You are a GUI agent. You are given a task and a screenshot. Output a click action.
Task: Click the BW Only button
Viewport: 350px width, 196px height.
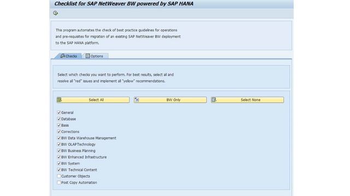click(170, 100)
